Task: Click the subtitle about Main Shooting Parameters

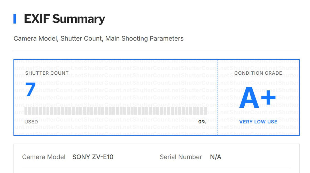Action: pyautogui.click(x=98, y=38)
